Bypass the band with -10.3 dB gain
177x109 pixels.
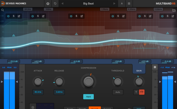point(8,16)
